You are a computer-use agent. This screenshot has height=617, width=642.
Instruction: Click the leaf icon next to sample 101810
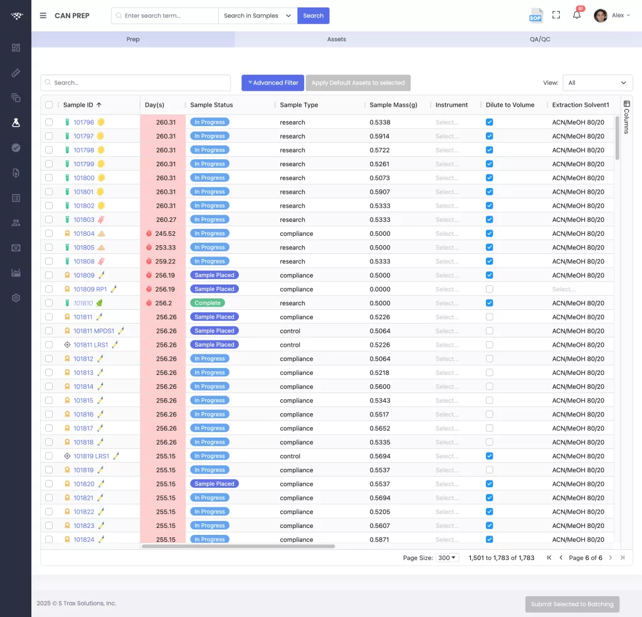coord(100,303)
